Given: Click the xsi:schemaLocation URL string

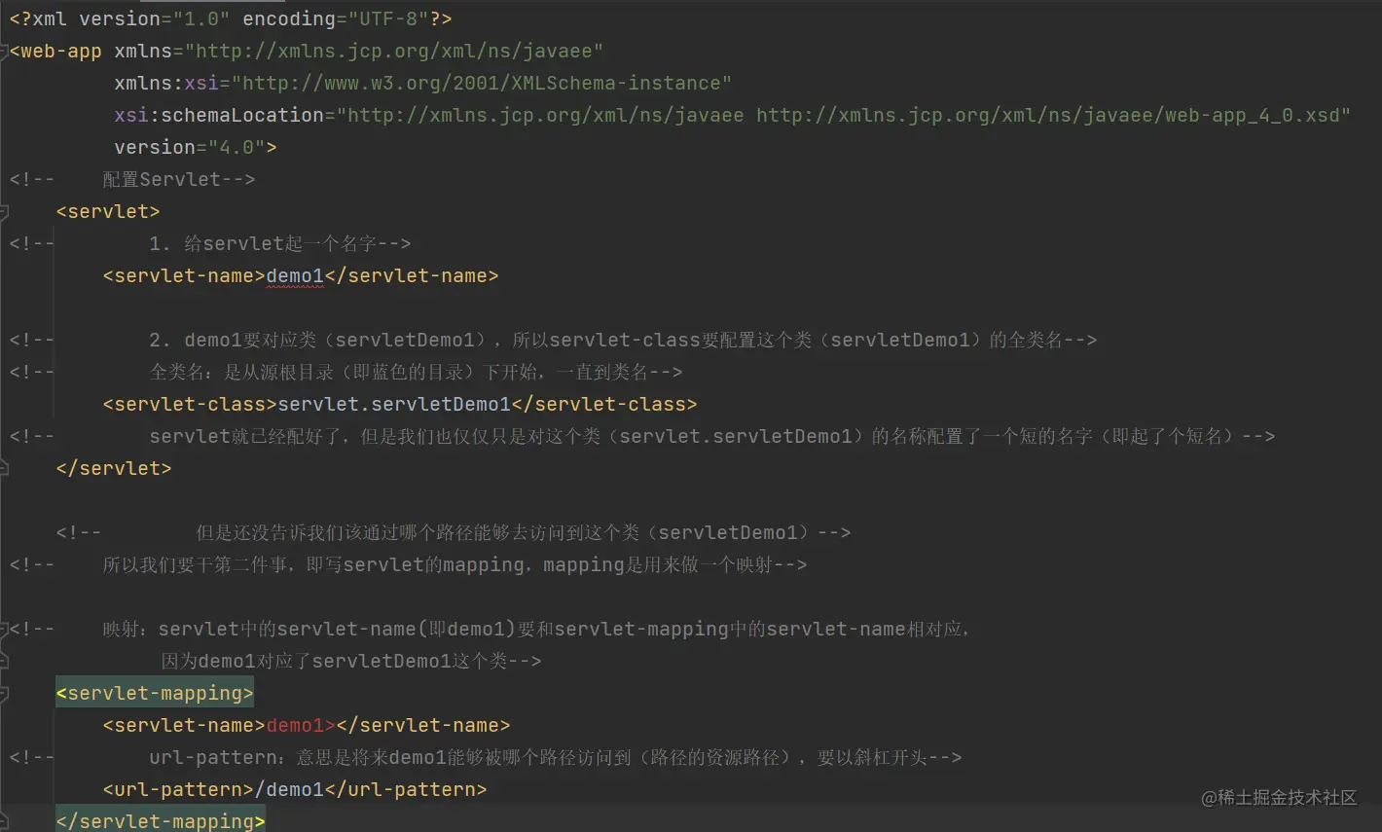Looking at the screenshot, I should pos(837,115).
